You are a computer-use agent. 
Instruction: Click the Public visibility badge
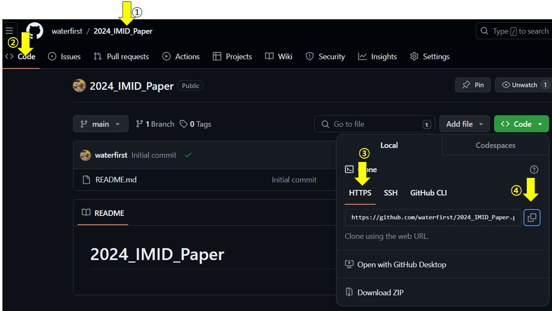191,86
